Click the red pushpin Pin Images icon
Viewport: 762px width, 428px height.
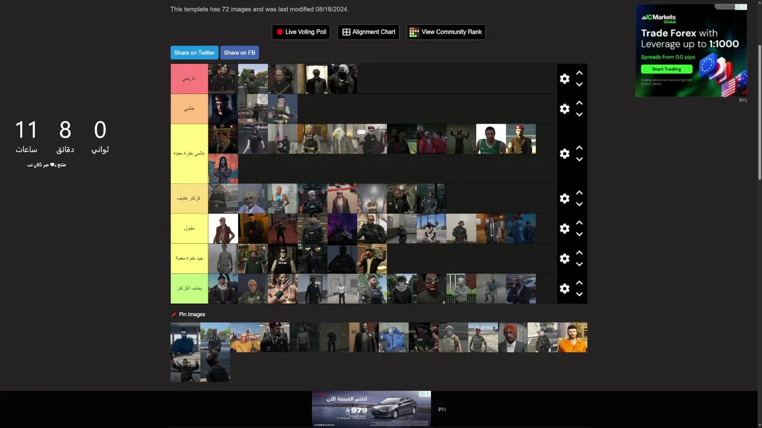tap(174, 314)
